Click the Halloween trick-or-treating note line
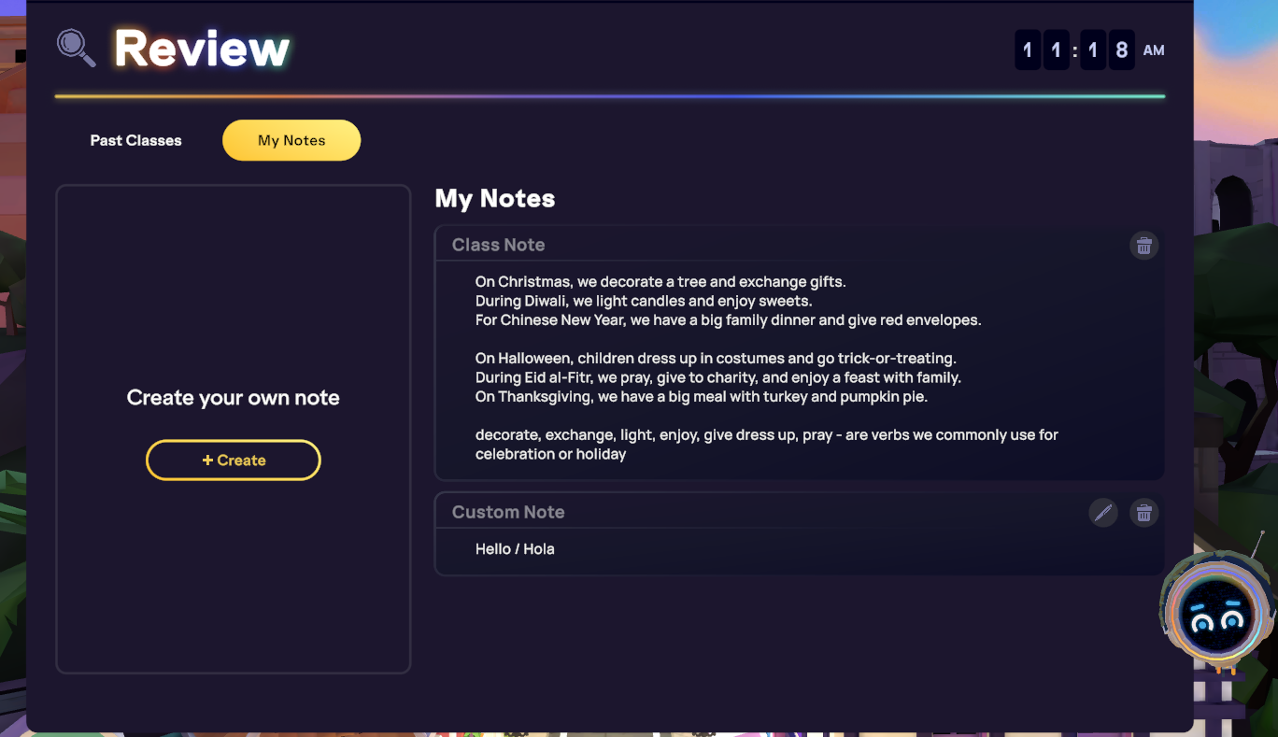The width and height of the screenshot is (1278, 737). [x=716, y=359]
